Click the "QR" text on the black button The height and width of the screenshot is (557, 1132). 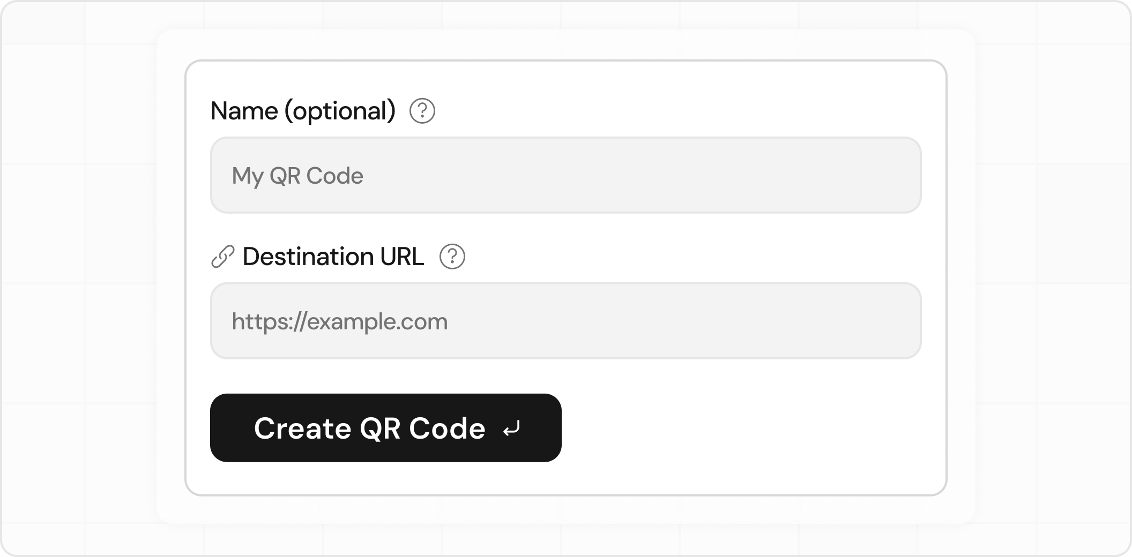[x=380, y=428]
